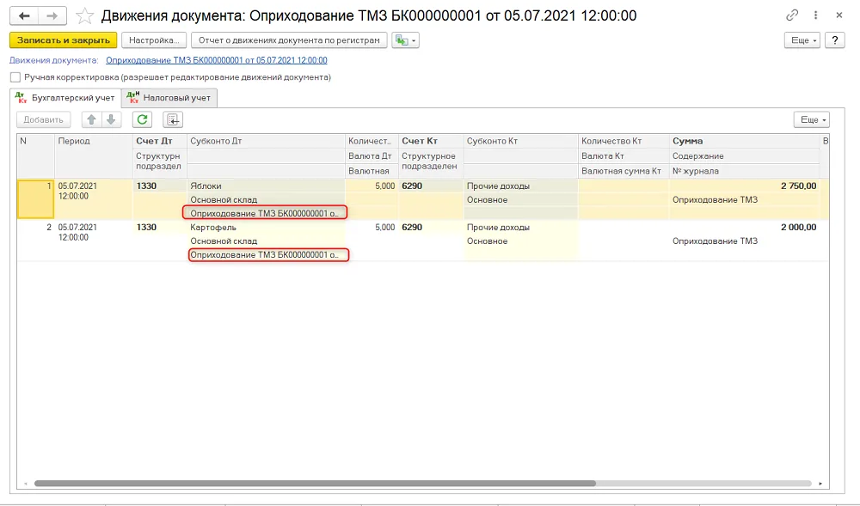Click the Счет Кт column header

[x=431, y=141]
